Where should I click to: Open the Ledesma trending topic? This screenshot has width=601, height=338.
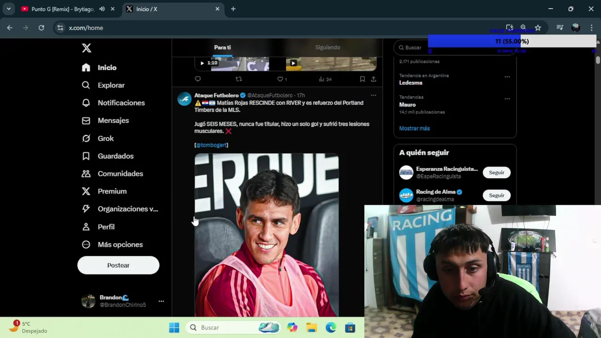pyautogui.click(x=411, y=83)
